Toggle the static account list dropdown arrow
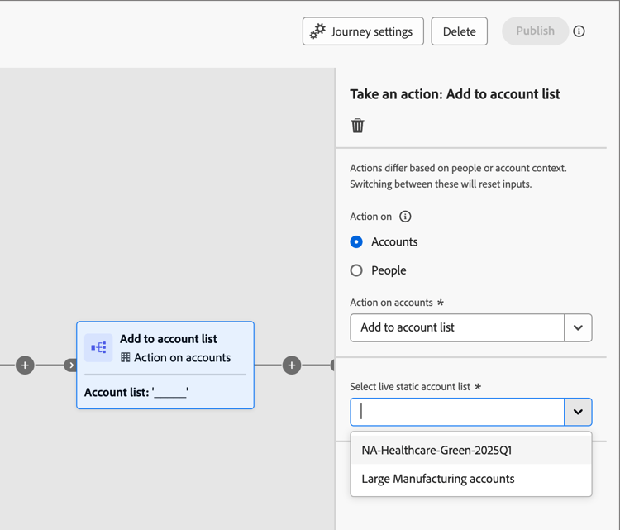This screenshot has height=530, width=620. (x=578, y=412)
